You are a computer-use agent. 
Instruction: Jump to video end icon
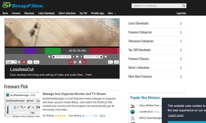pos(106,57)
